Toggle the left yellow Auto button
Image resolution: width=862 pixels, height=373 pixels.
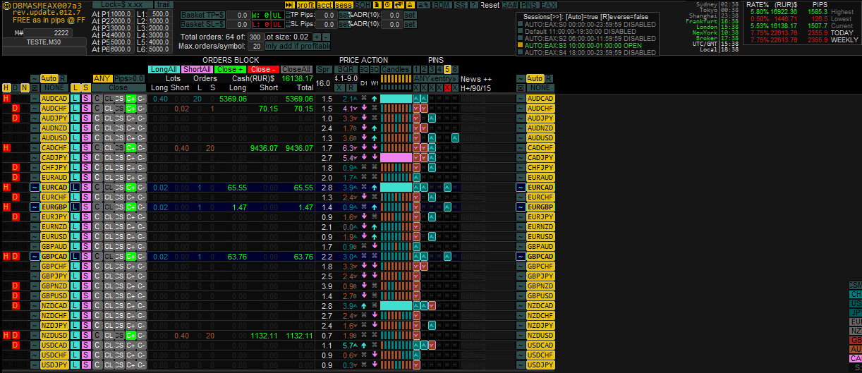click(x=49, y=78)
